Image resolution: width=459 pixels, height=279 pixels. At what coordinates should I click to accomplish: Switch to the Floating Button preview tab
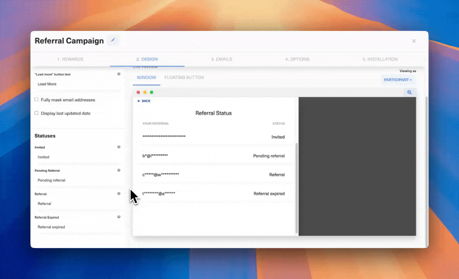tap(184, 77)
